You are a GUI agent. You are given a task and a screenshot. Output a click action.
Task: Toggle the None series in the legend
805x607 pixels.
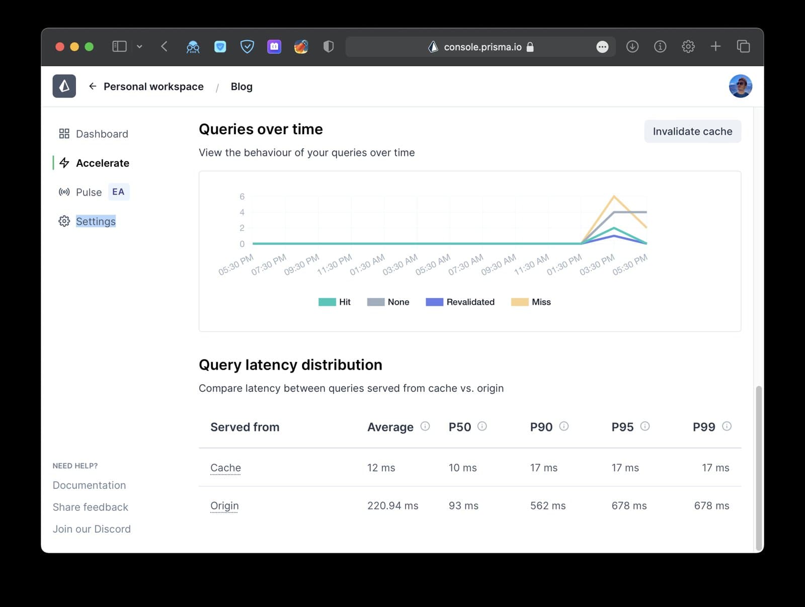(x=388, y=302)
